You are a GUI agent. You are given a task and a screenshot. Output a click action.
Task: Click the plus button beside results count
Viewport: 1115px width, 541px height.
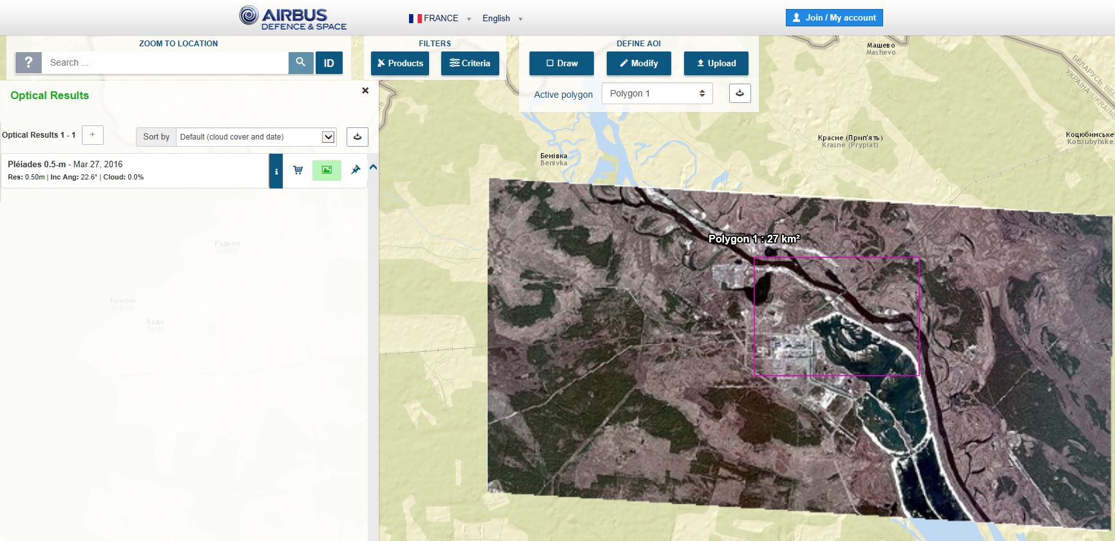click(93, 134)
